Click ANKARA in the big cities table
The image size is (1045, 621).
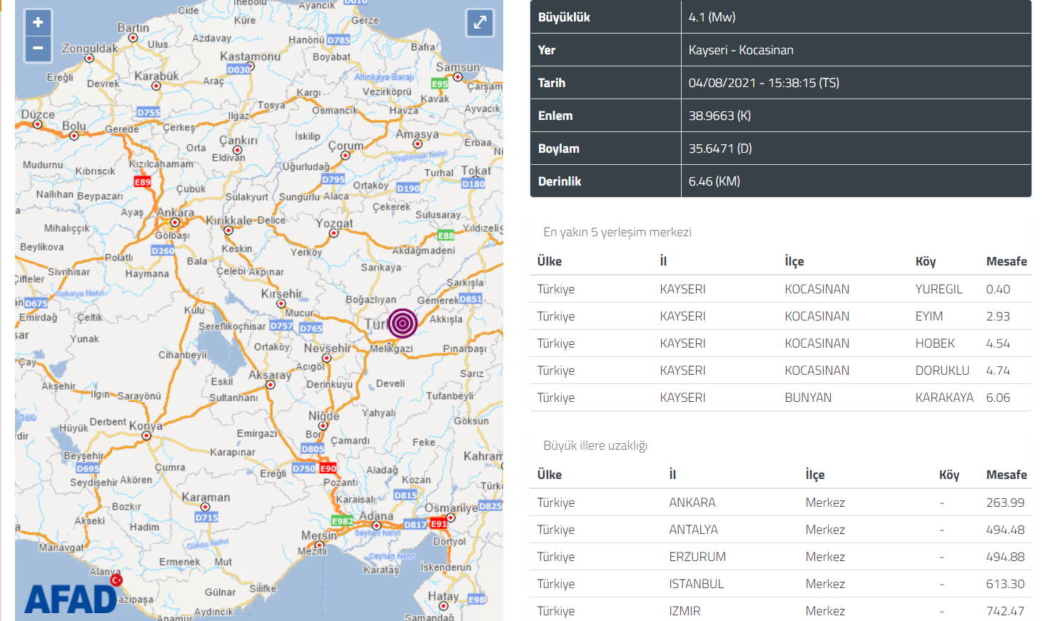point(692,503)
